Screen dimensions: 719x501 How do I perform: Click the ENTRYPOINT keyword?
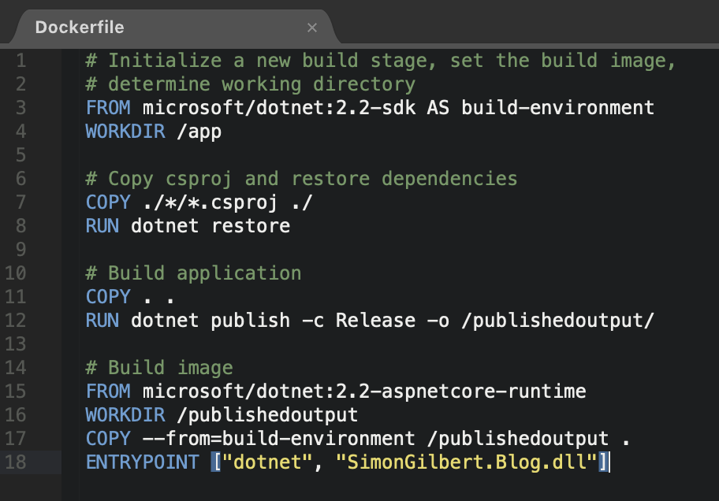(142, 462)
